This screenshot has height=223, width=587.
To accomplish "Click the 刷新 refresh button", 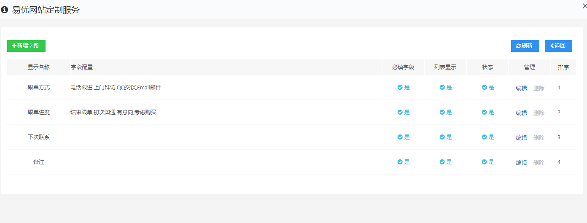I will (x=525, y=46).
